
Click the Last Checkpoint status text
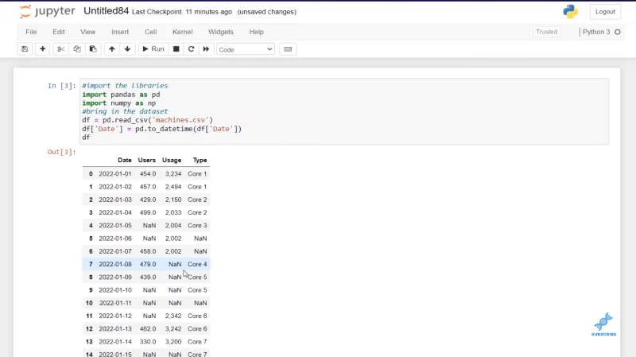tap(182, 12)
